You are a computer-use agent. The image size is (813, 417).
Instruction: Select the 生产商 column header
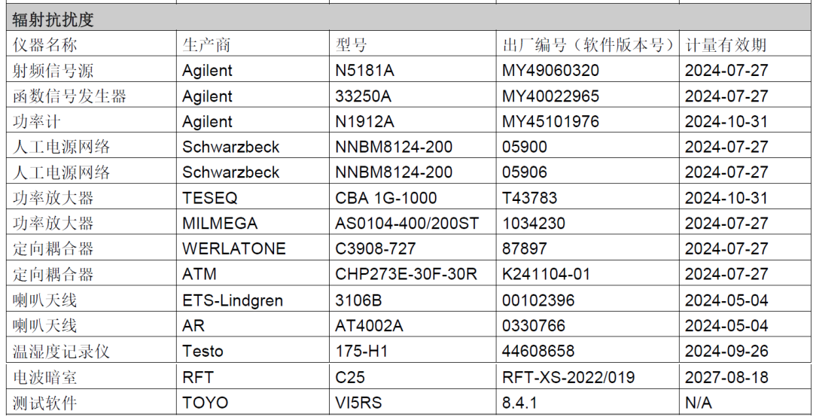pos(206,45)
